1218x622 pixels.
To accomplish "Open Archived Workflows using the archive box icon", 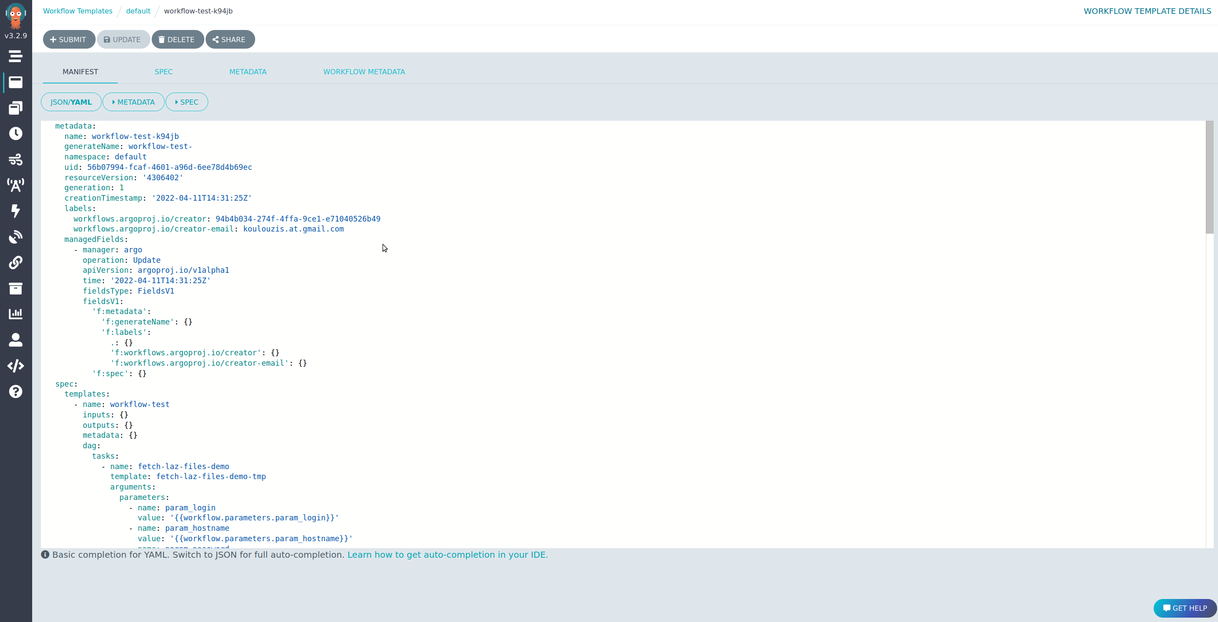I will coord(16,288).
